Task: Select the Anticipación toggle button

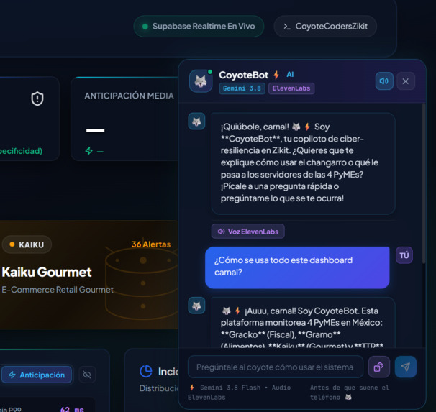Action: [37, 375]
